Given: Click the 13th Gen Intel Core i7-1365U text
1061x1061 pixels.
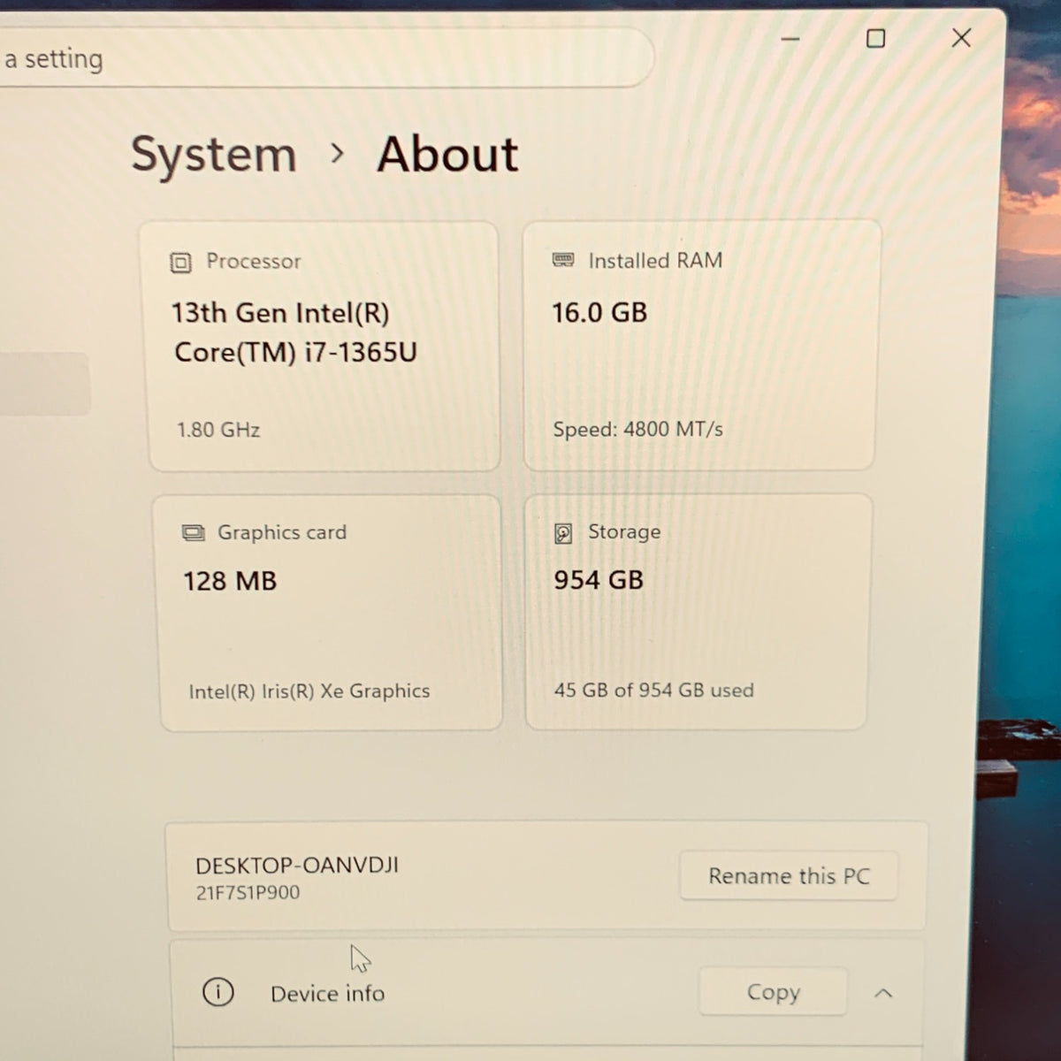Looking at the screenshot, I should pyautogui.click(x=294, y=332).
